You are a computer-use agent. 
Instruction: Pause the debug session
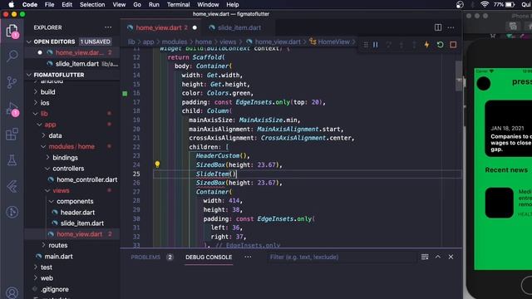pos(376,45)
